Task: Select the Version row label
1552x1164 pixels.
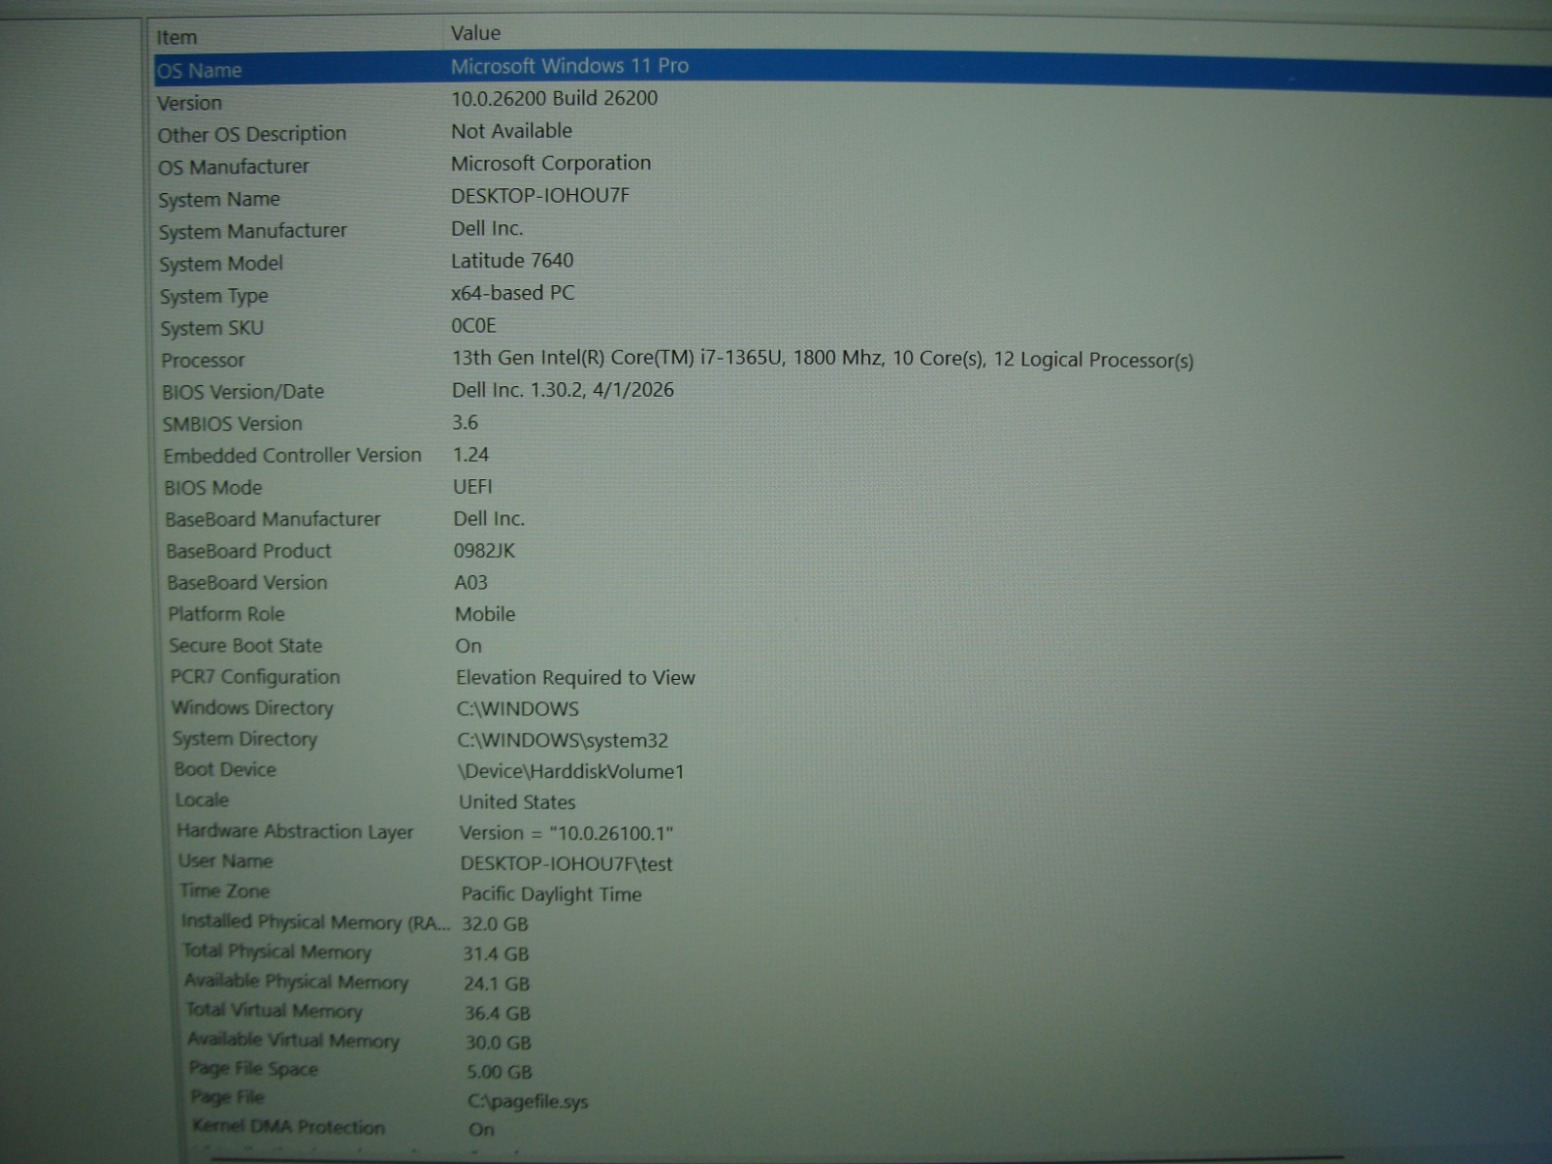Action: [x=189, y=103]
